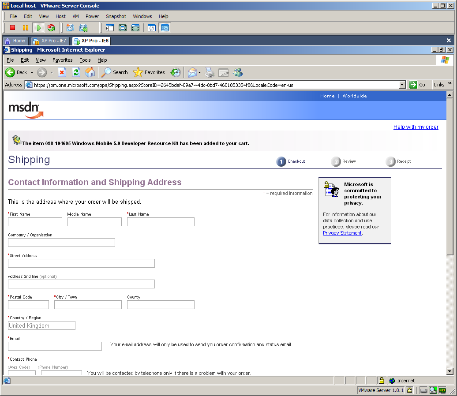
Task: Open the VMware Power menu
Action: (92, 16)
